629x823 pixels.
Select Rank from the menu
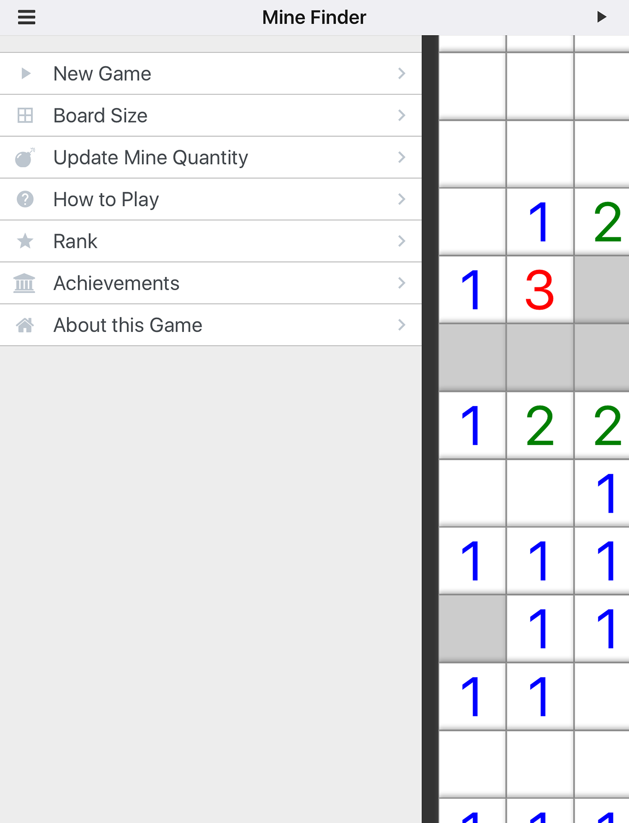(76, 241)
